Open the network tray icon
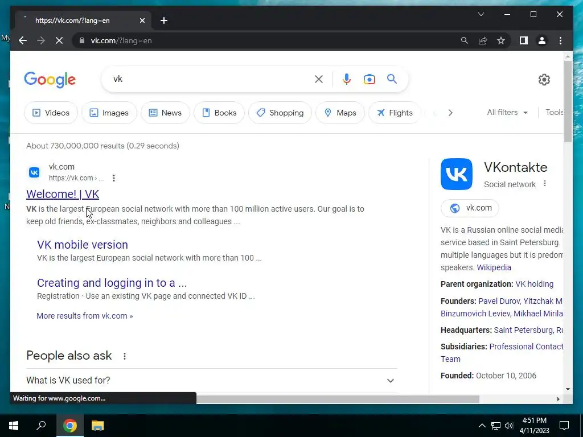Viewport: 583px width, 437px height. (x=496, y=426)
